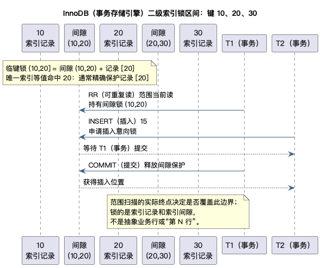
Task: Select the top 'T1（事务）' participant box
Action: [x=244, y=43]
